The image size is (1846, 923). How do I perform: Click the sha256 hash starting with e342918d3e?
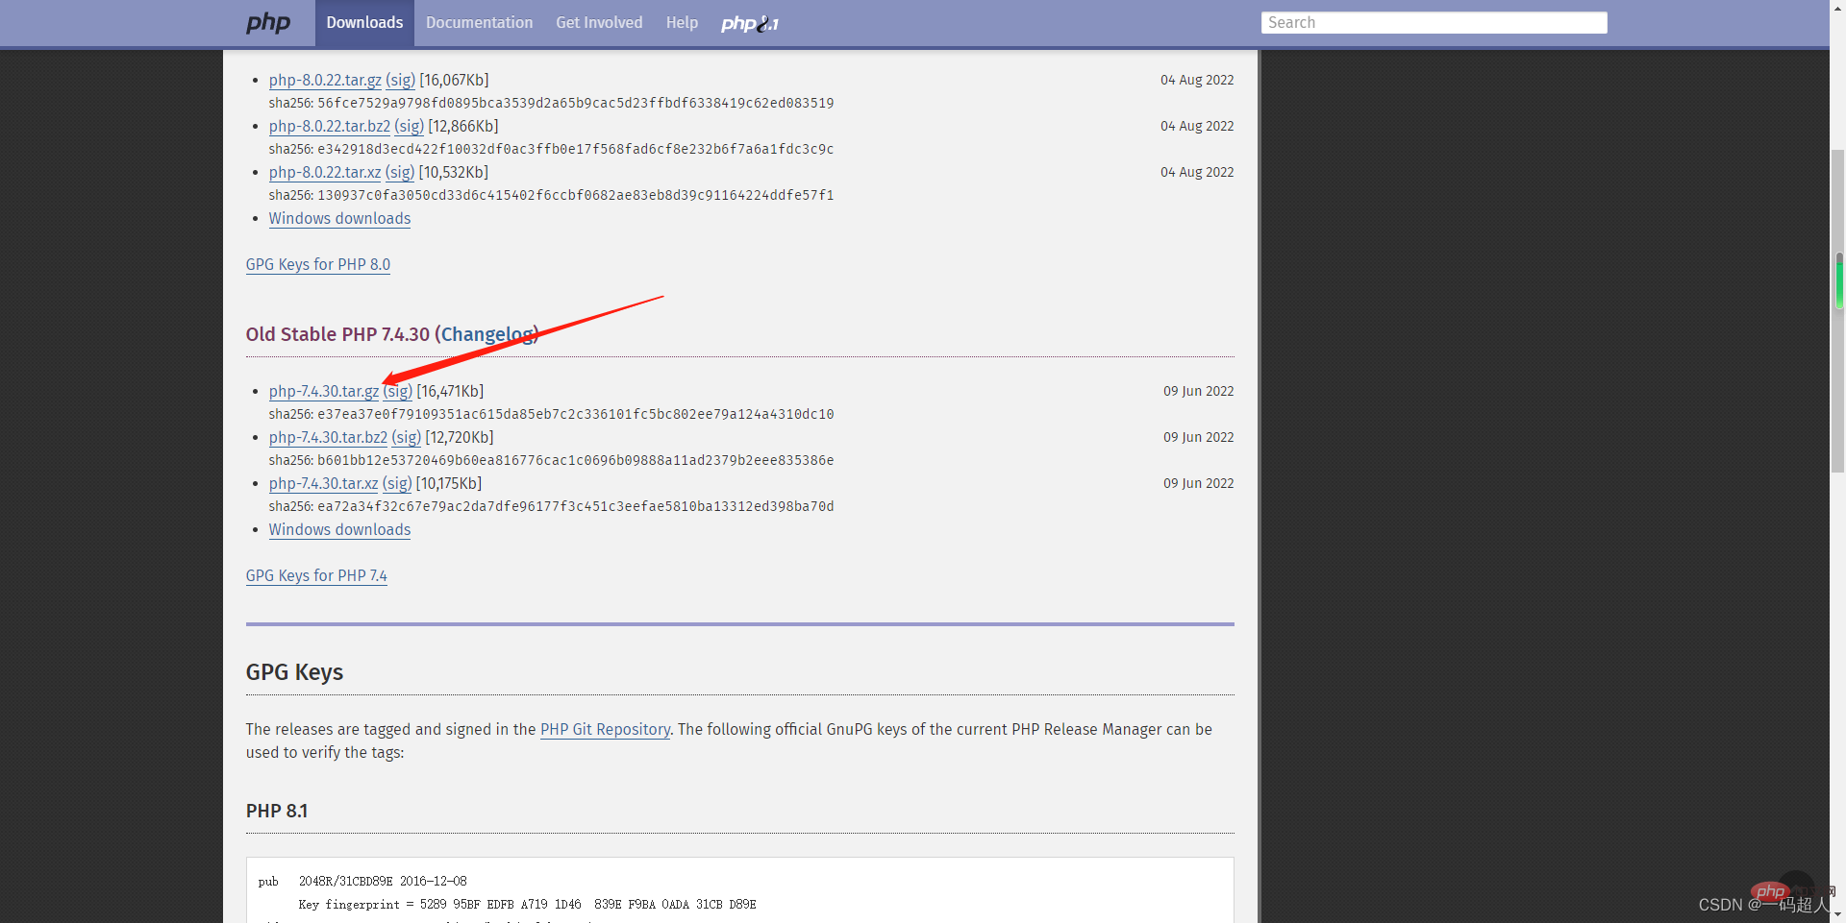tap(576, 149)
